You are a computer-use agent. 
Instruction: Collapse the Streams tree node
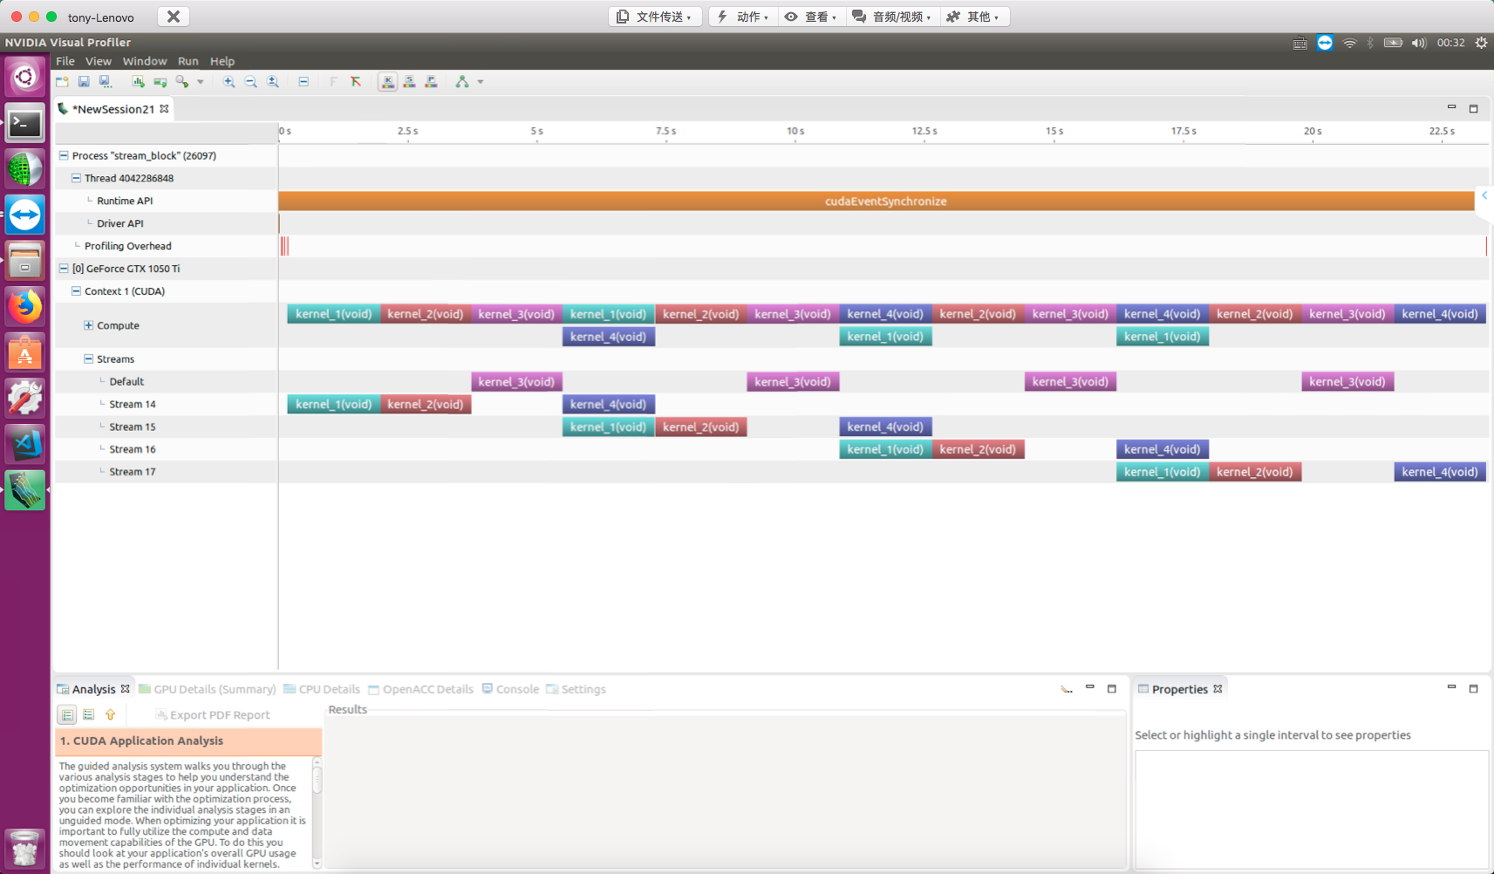88,358
